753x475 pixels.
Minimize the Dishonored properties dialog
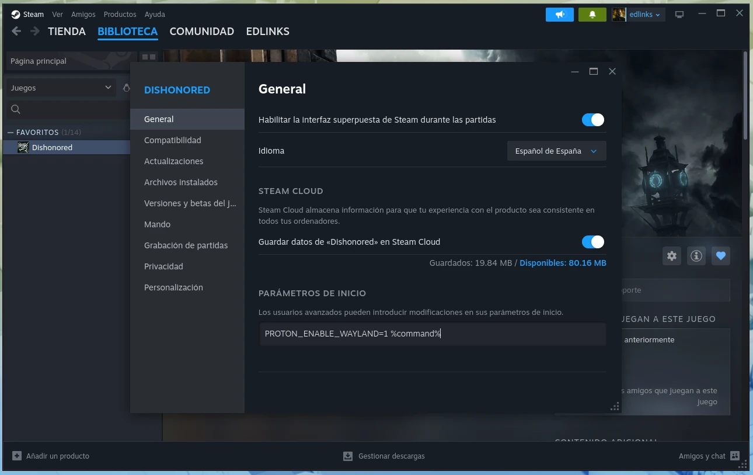click(x=575, y=71)
